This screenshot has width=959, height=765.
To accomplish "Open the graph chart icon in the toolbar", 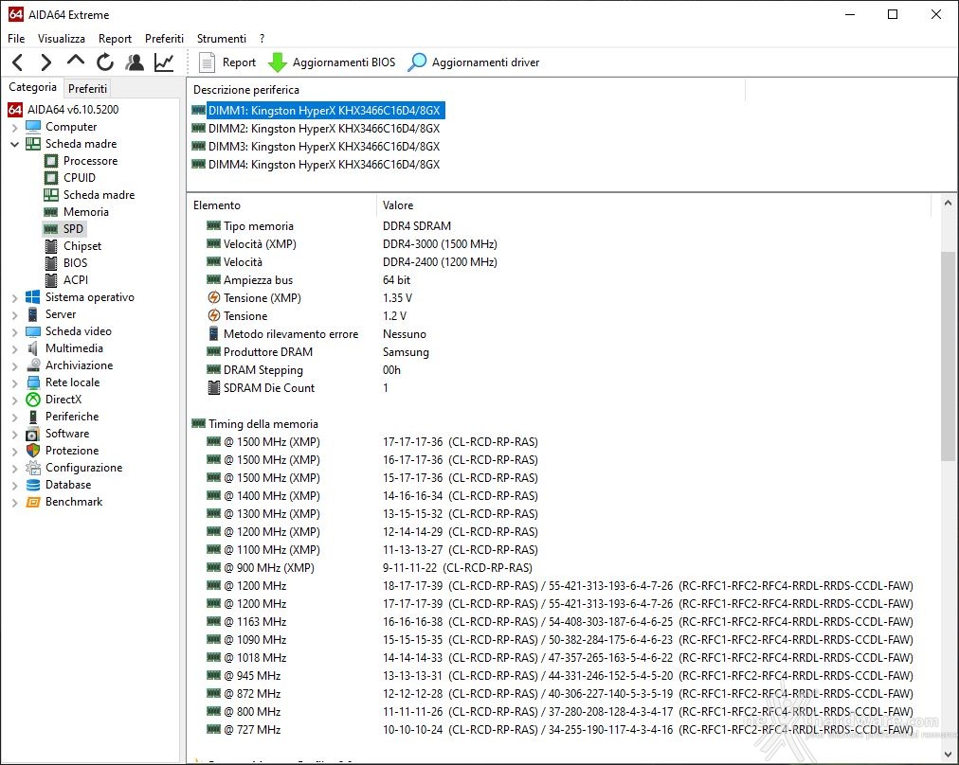I will 164,62.
